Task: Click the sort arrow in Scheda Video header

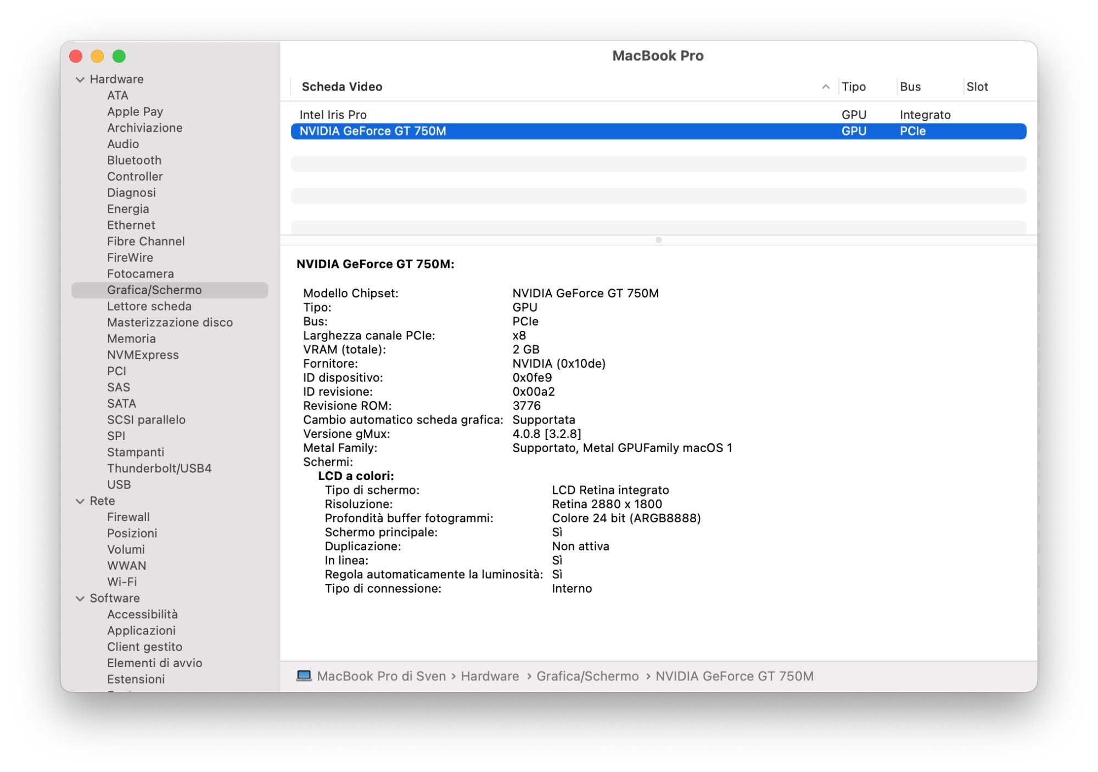Action: [x=825, y=87]
